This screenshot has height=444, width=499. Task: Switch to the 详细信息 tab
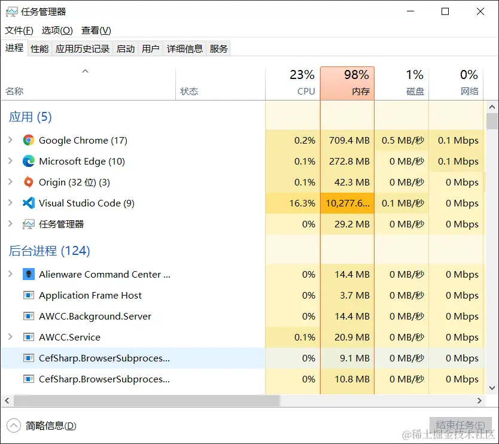pos(185,48)
